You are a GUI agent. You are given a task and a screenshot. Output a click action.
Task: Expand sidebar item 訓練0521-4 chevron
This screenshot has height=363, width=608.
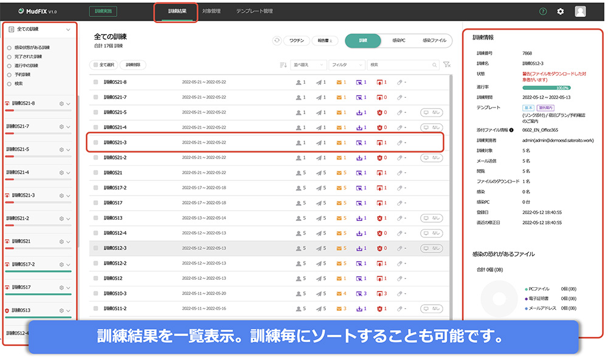tap(68, 173)
